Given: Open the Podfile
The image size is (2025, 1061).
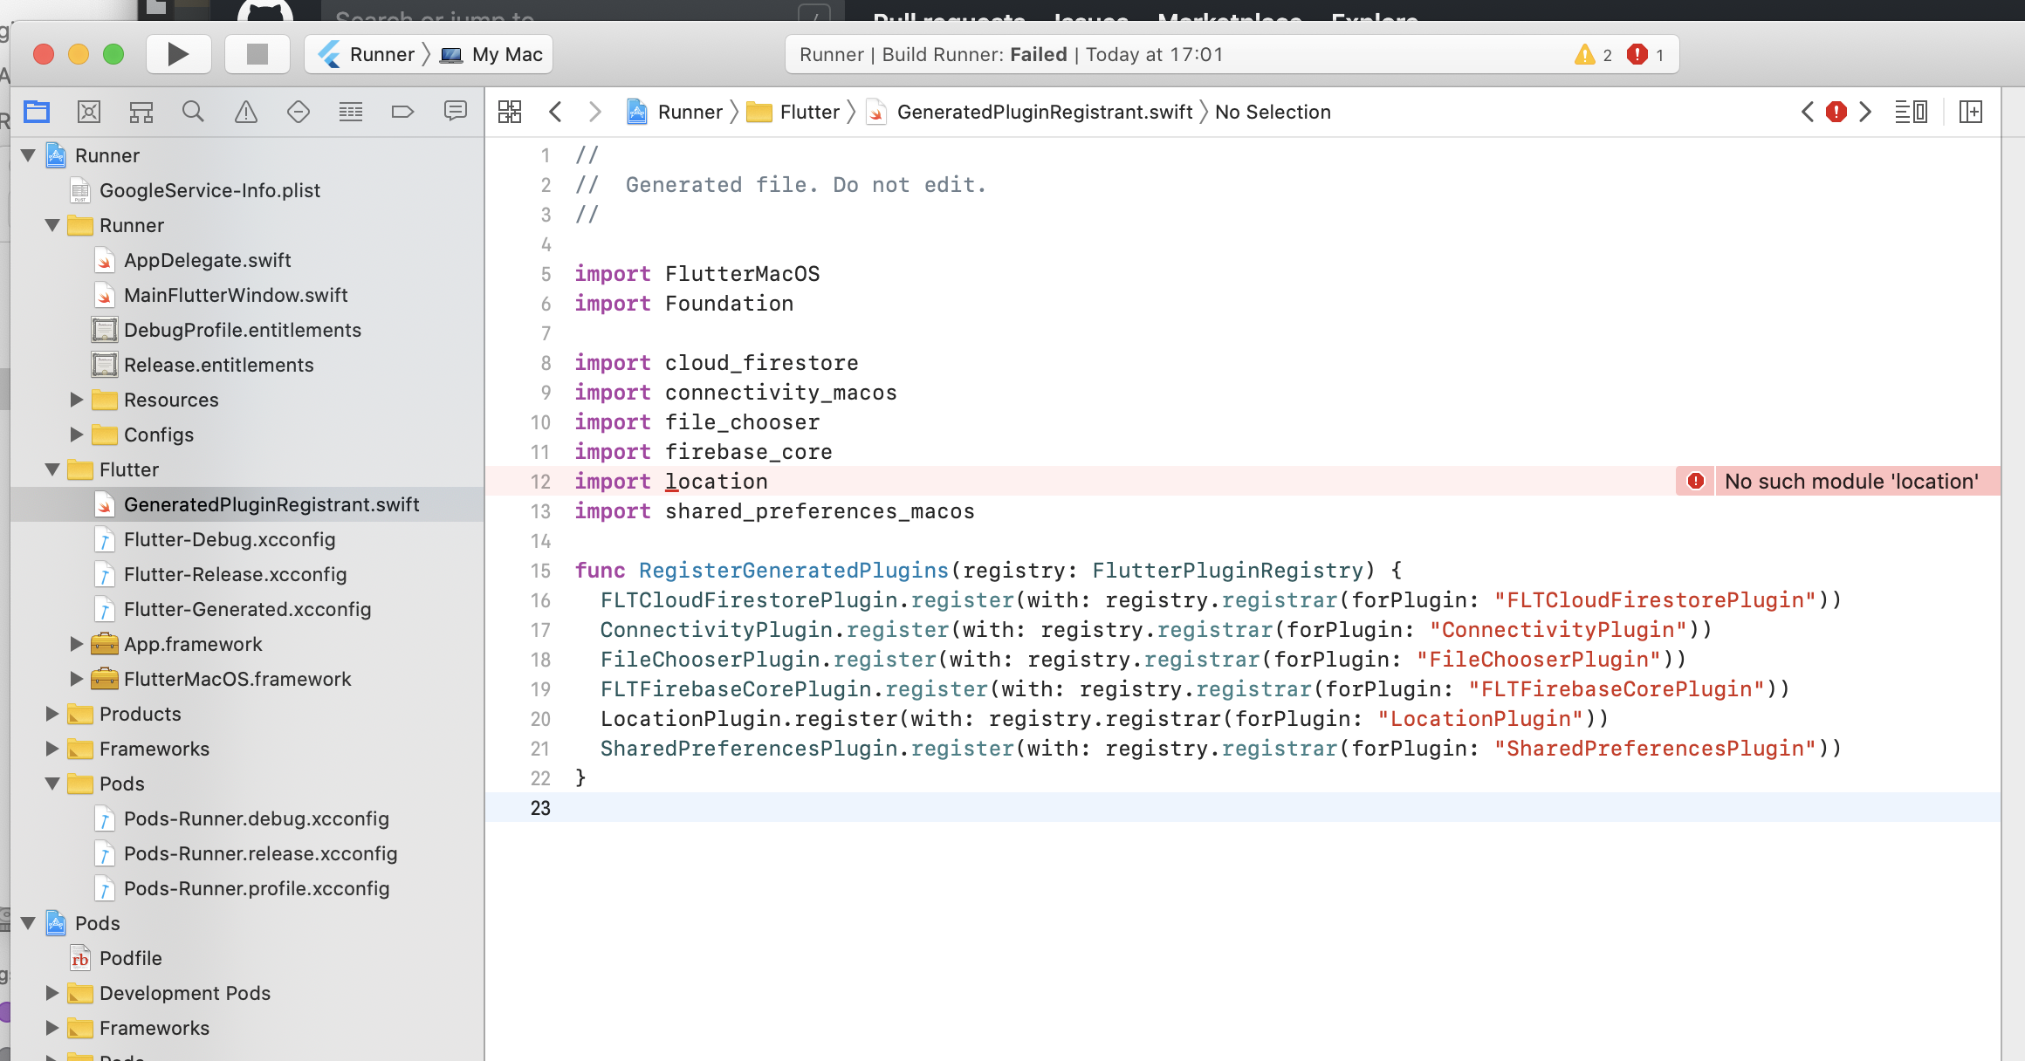Looking at the screenshot, I should [130, 958].
